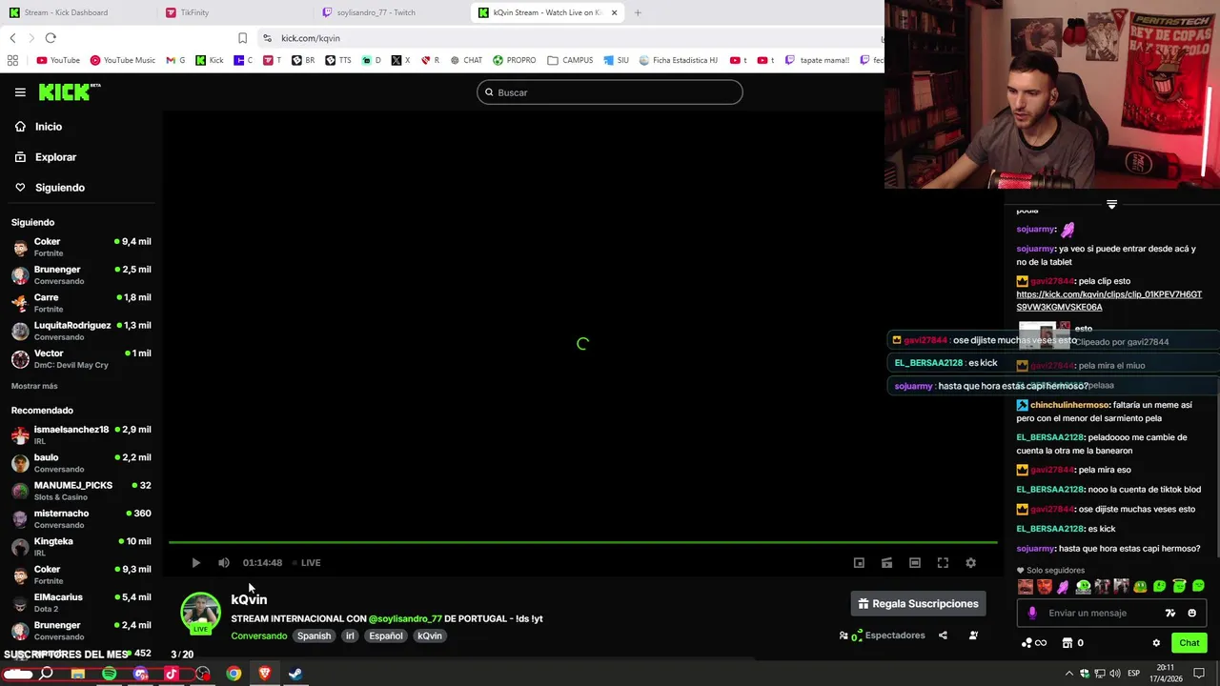Reload the current page

(x=51, y=38)
